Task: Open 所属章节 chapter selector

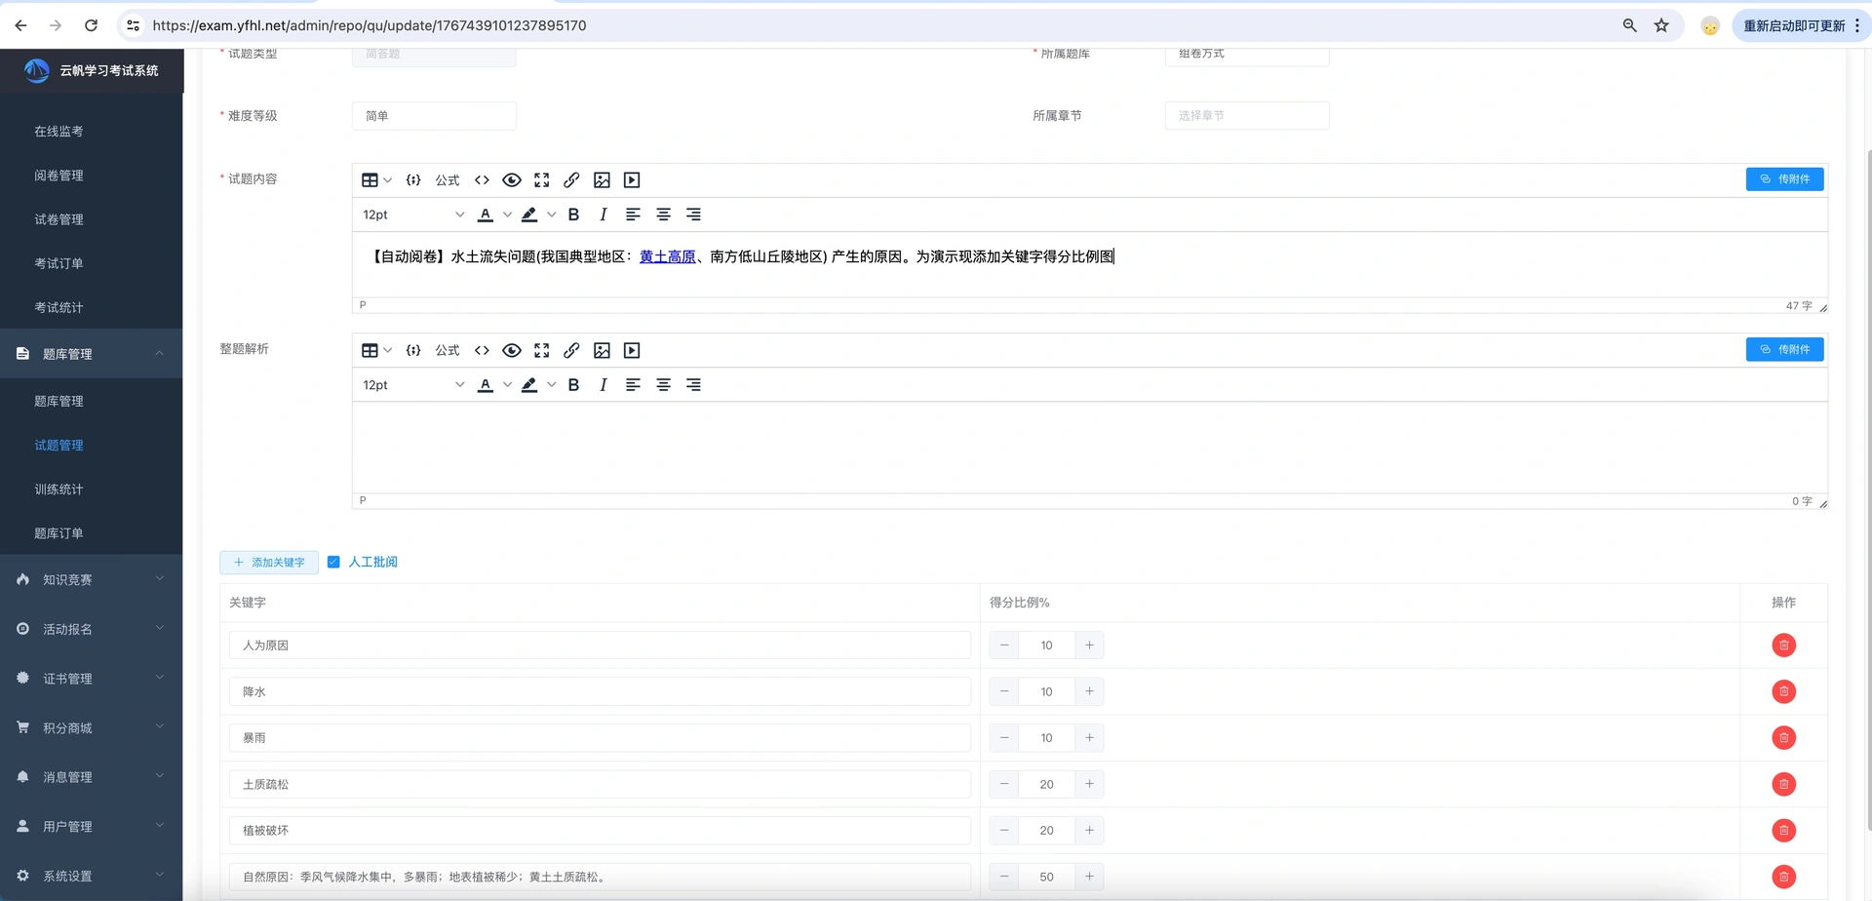Action: 1247,116
